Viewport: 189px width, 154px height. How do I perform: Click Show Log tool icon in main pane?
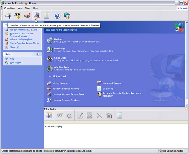[99, 89]
